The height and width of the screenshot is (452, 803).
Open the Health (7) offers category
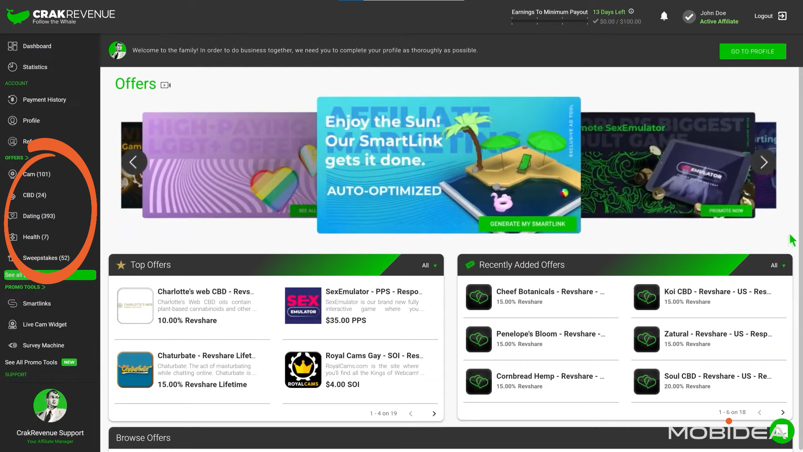pos(36,237)
